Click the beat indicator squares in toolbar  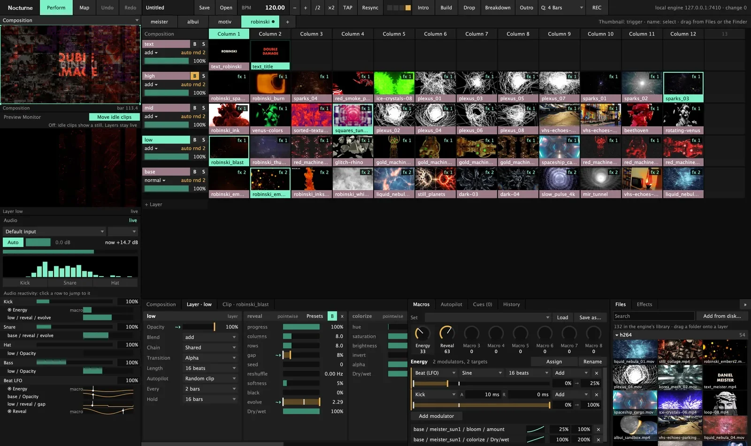point(398,8)
